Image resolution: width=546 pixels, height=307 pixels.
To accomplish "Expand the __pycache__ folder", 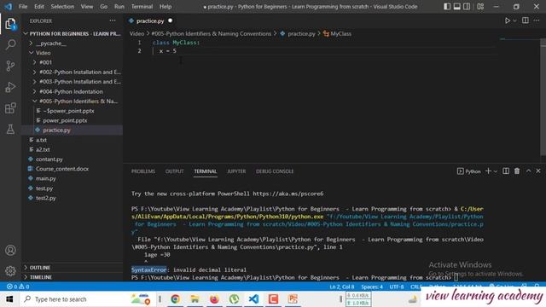I will tap(72, 43).
